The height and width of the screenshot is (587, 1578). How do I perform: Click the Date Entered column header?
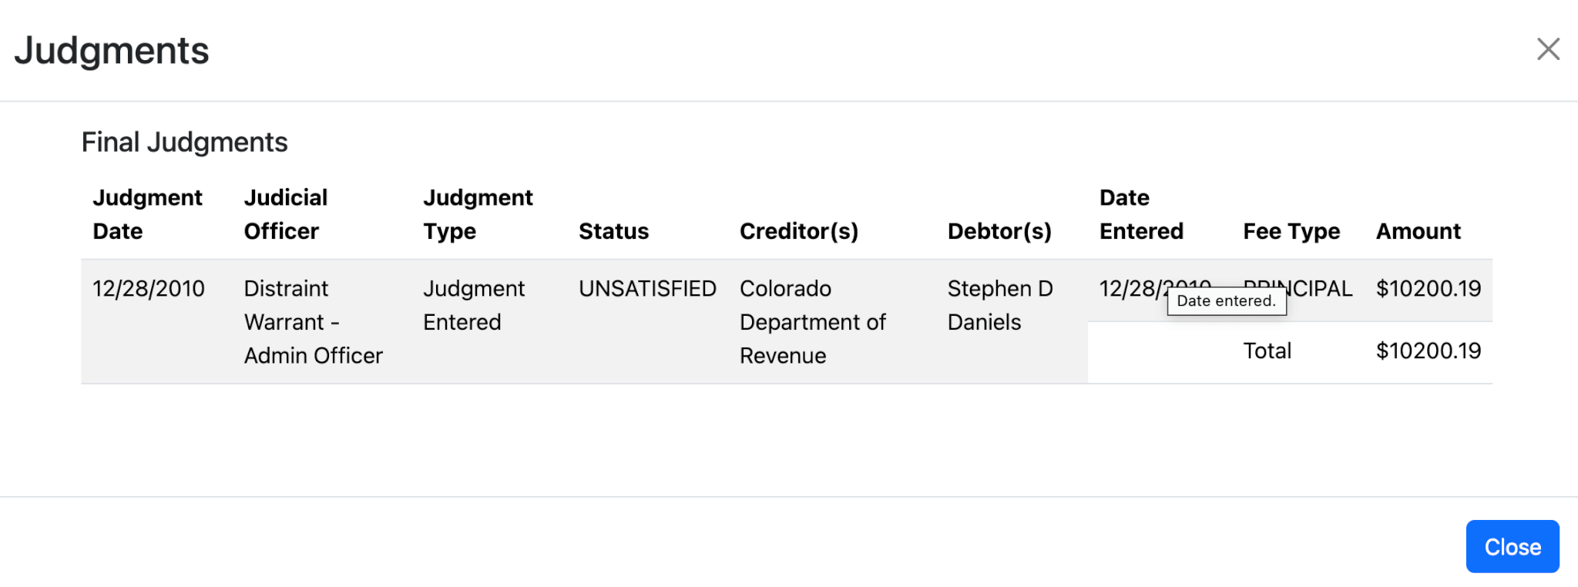pyautogui.click(x=1141, y=214)
